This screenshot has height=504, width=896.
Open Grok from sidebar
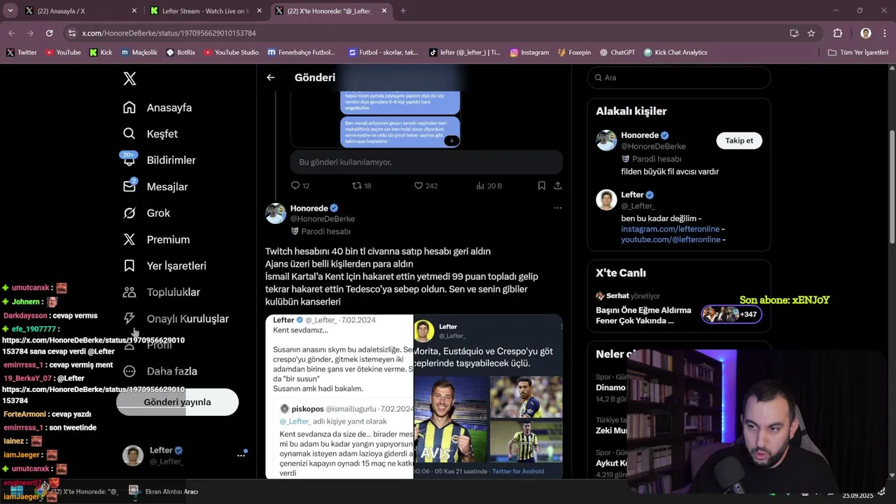pyautogui.click(x=147, y=213)
